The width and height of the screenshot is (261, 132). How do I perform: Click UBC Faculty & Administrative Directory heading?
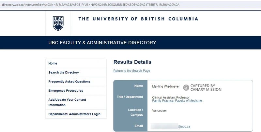(102, 43)
